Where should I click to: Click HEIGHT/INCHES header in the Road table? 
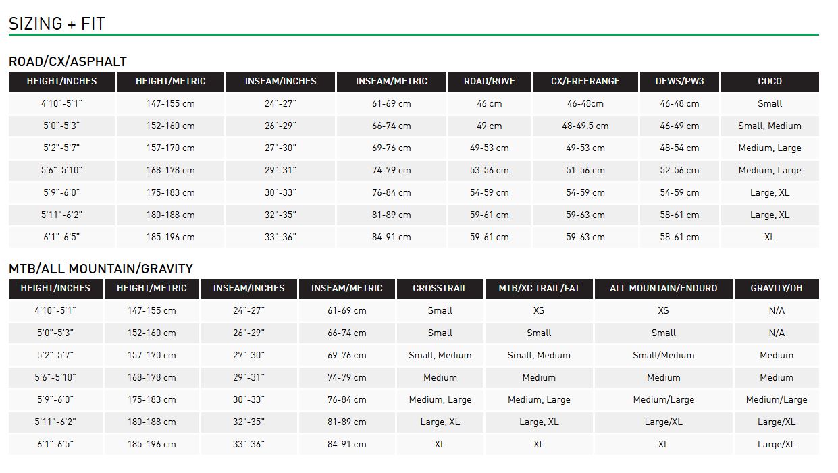point(61,81)
